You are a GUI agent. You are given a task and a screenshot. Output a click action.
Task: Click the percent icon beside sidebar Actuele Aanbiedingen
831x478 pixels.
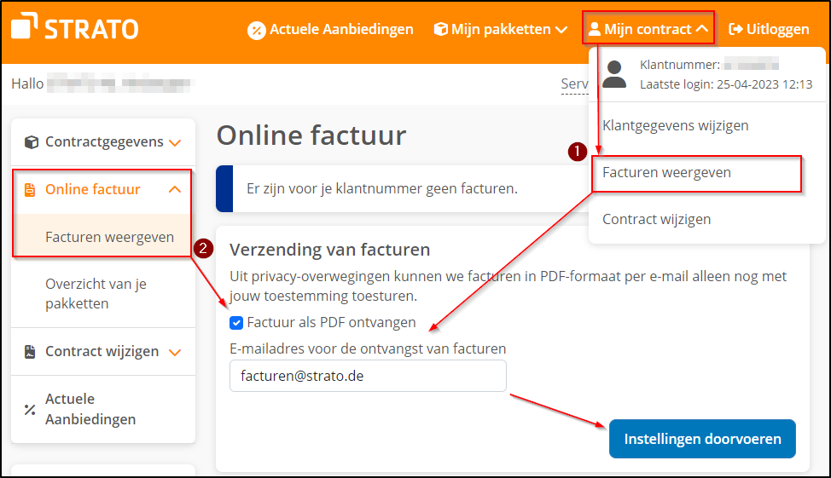click(x=30, y=409)
